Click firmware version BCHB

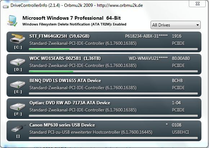pos(177,81)
